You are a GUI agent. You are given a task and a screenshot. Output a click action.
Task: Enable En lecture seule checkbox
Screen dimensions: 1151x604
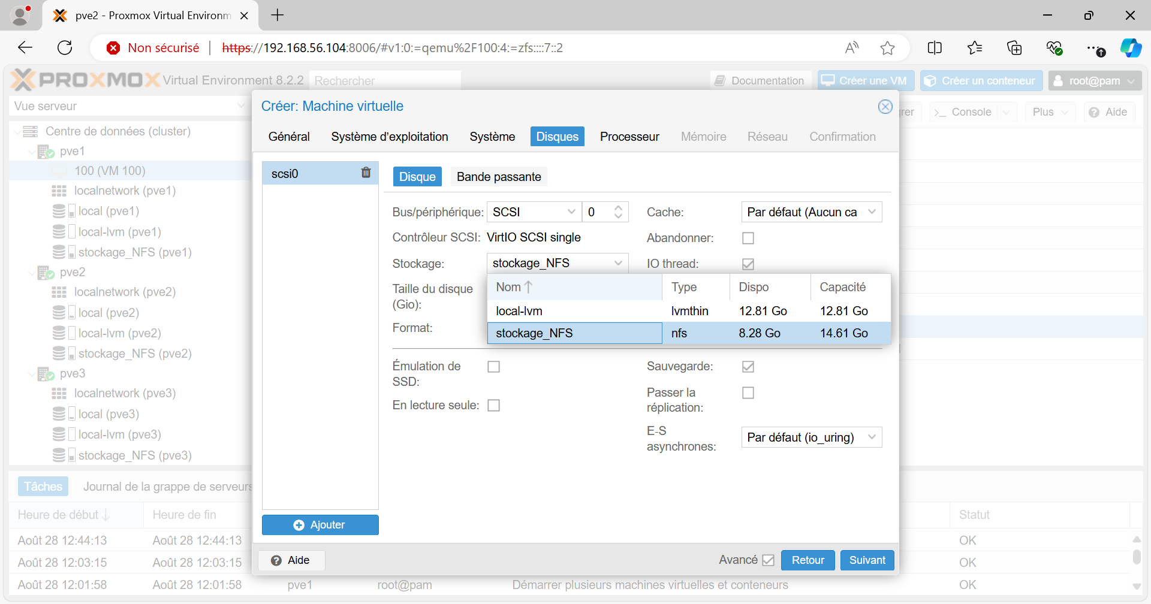pos(493,405)
